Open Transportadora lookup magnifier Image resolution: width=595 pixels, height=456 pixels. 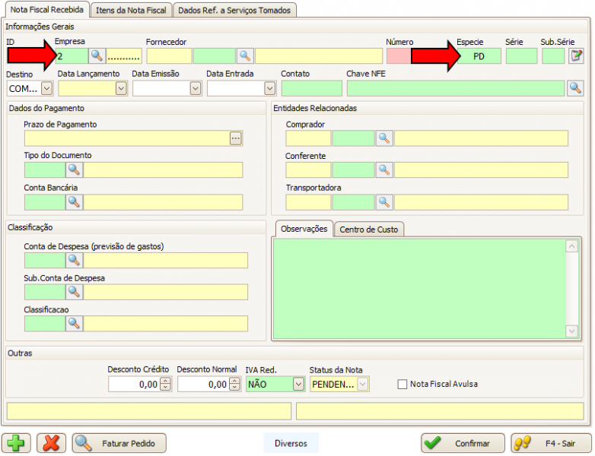[x=384, y=202]
